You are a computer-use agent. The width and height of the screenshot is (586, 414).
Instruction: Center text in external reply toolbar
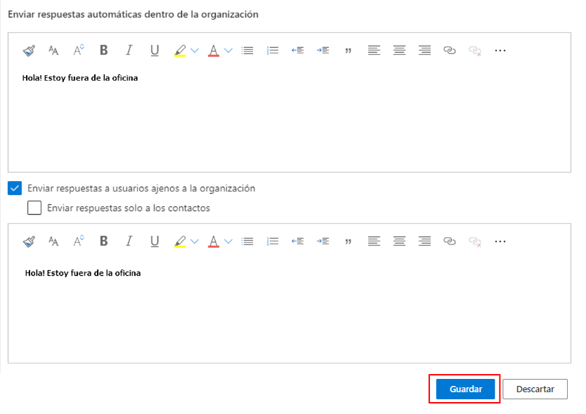click(399, 241)
